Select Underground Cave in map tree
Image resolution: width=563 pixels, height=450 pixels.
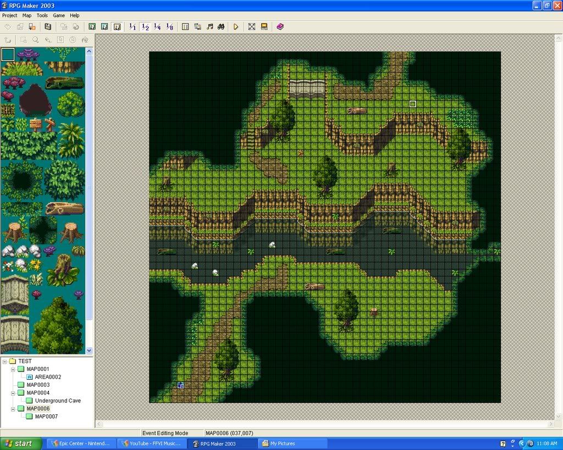[58, 401]
